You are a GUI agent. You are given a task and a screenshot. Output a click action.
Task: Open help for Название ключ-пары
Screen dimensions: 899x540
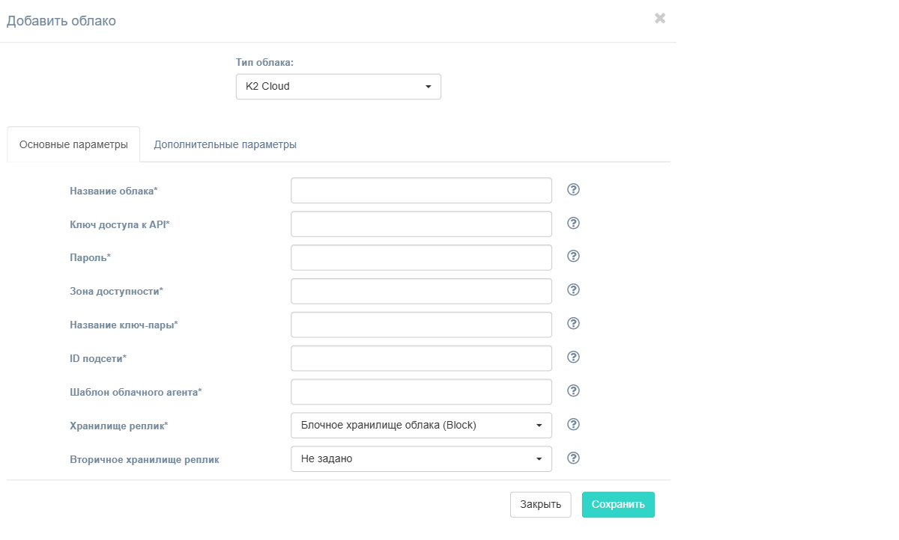coord(574,323)
